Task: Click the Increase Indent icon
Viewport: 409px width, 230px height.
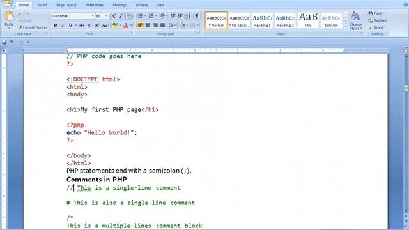Action: tap(180, 16)
